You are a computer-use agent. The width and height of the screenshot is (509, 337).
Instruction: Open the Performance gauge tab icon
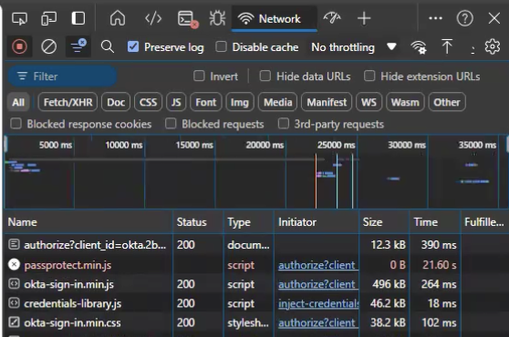[332, 18]
